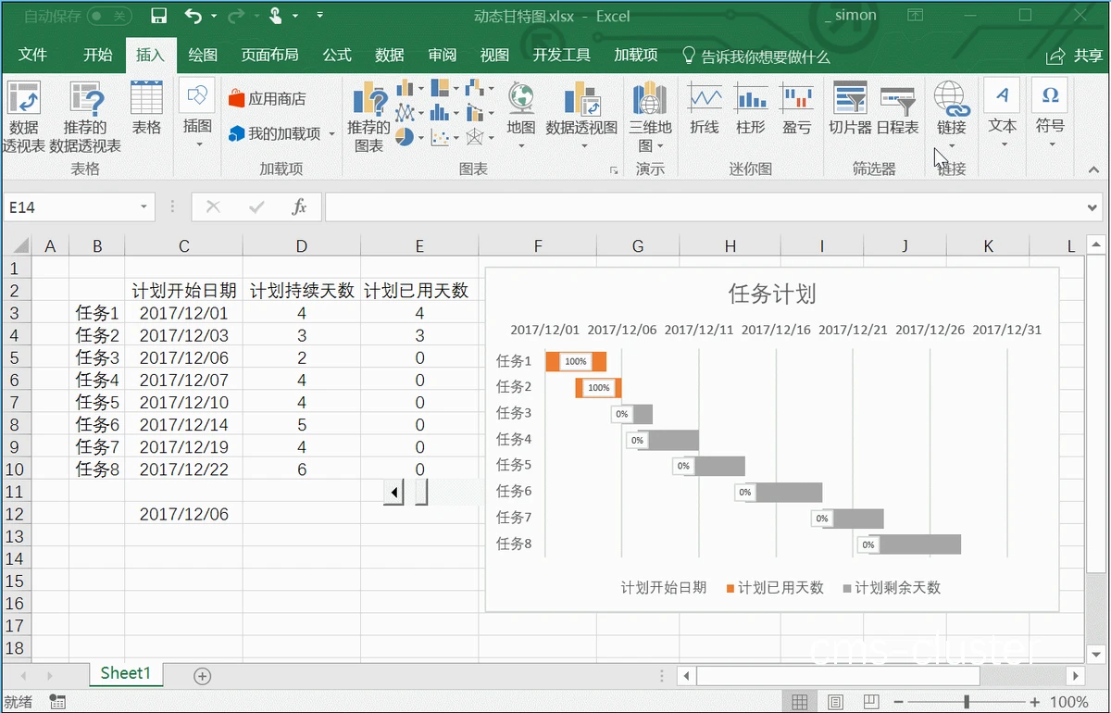Screen dimensions: 1111x713
Task: Switch to the Page Layout (页面布局) tab
Action: (x=270, y=56)
